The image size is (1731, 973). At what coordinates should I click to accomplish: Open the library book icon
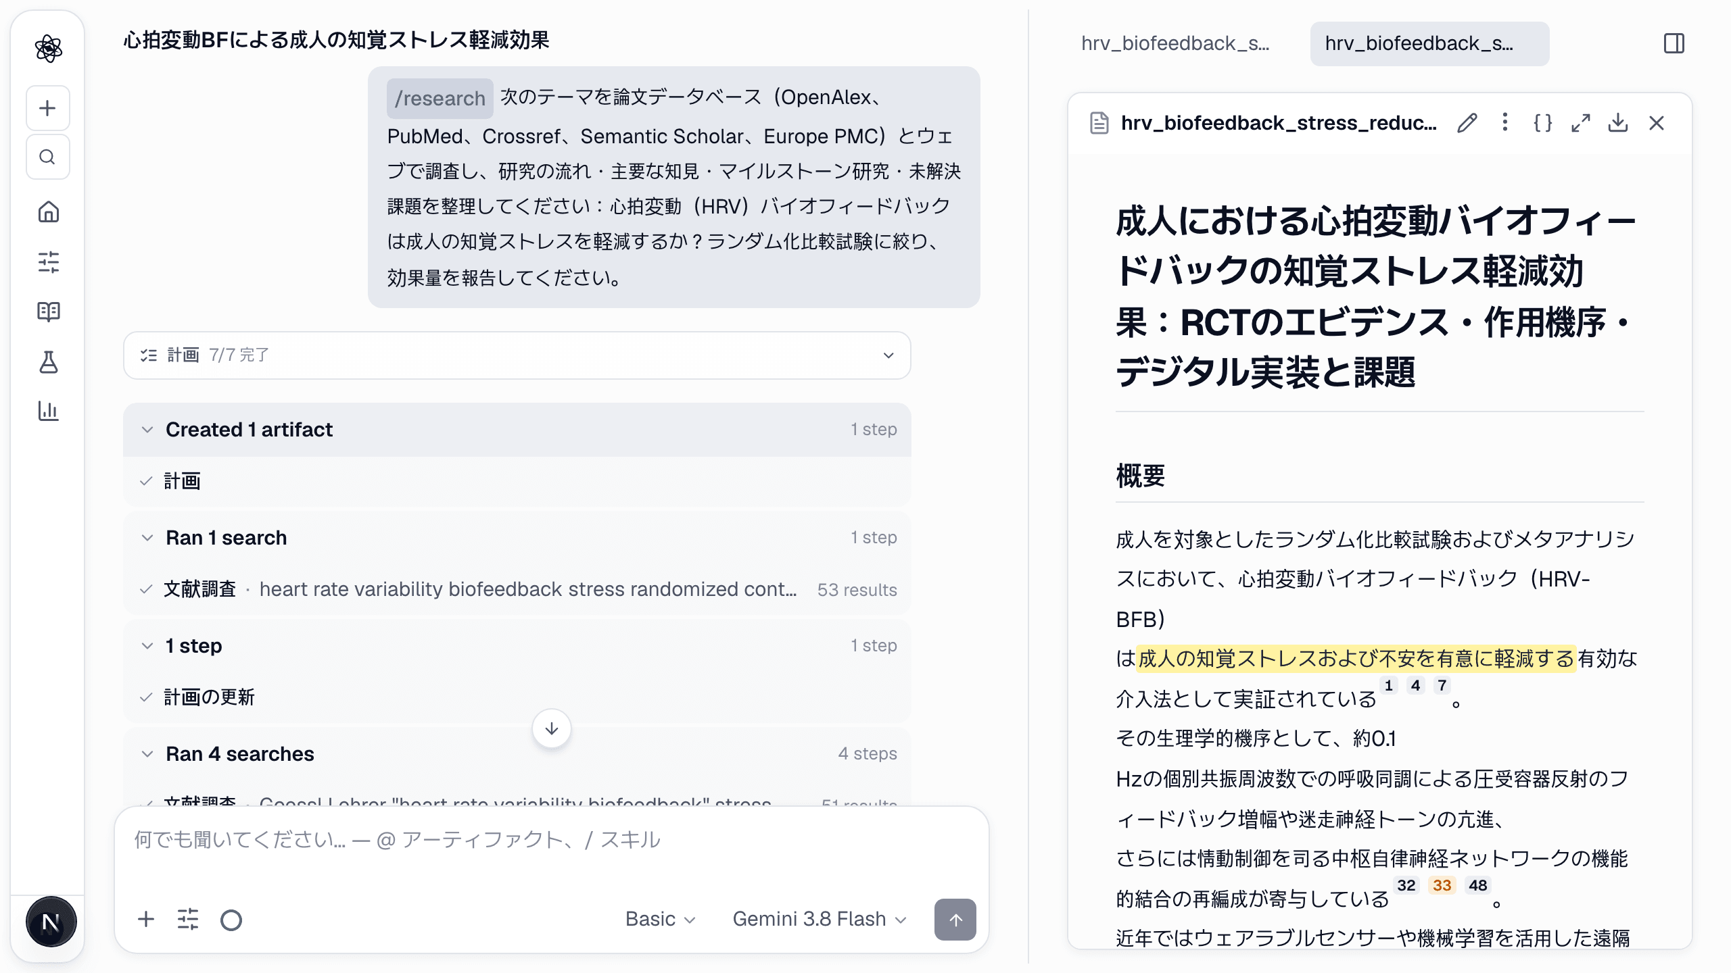[x=48, y=311]
